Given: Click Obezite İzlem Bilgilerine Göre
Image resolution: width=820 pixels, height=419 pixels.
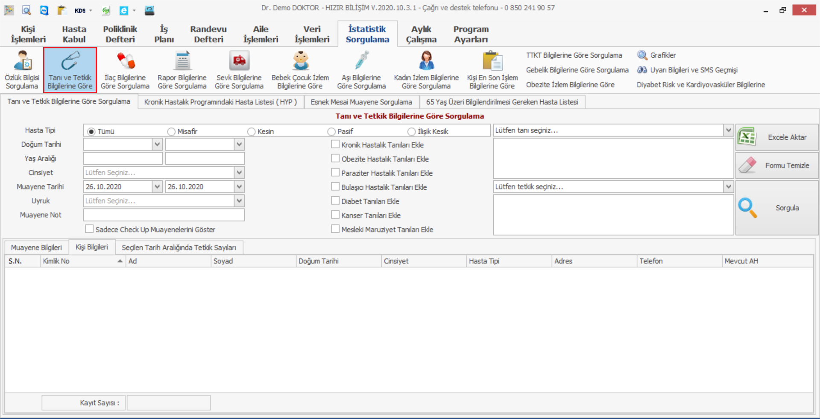Looking at the screenshot, I should coord(570,85).
